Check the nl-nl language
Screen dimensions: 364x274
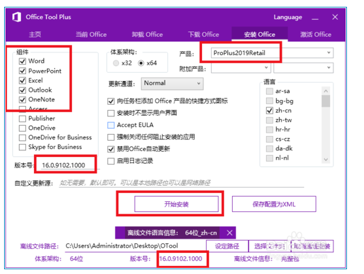[269, 158]
